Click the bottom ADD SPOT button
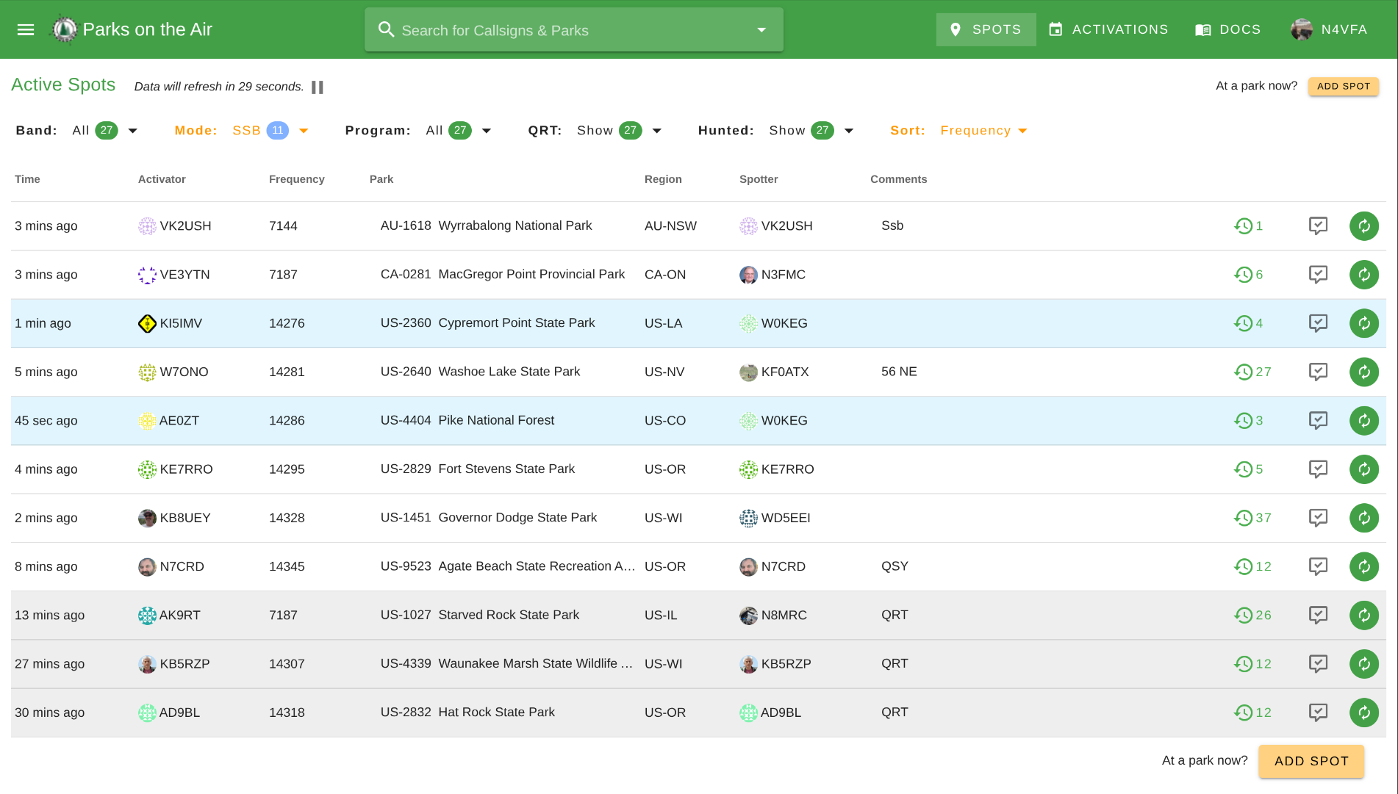Screen dimensions: 1398x794 (x=1311, y=761)
